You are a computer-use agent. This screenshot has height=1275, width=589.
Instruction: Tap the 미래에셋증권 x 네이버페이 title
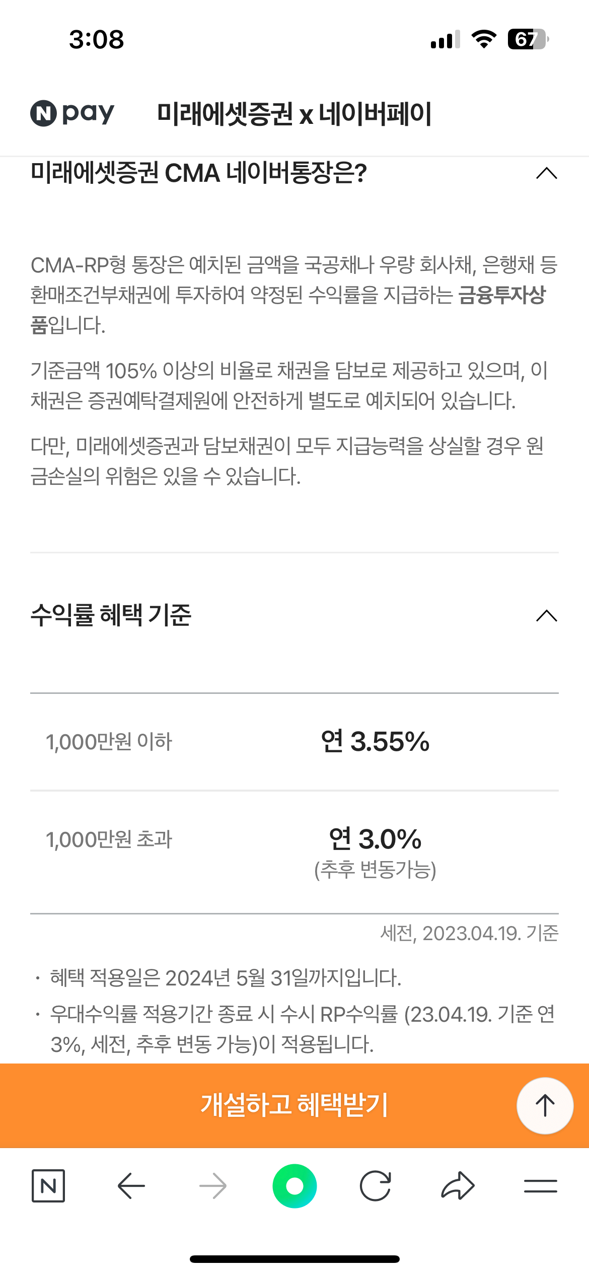[294, 114]
